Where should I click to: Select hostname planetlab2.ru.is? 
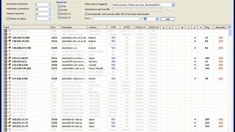(x=69, y=48)
